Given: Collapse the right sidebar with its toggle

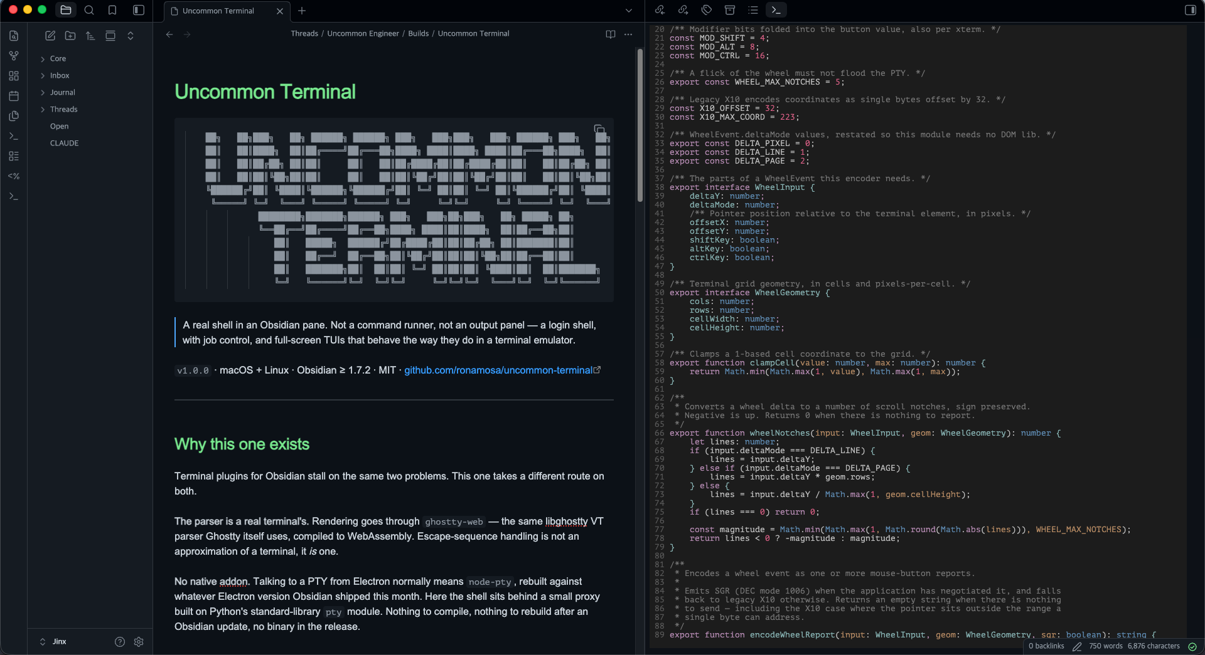Looking at the screenshot, I should point(1190,10).
